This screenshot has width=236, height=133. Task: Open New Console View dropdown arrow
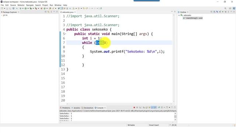coord(170,108)
